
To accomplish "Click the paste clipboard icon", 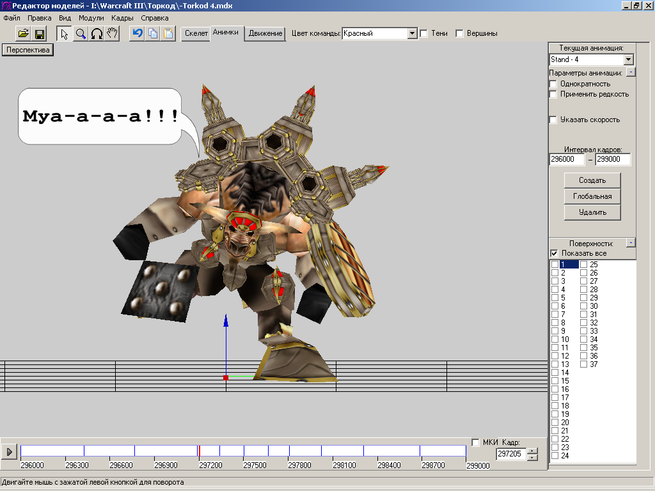I will (x=168, y=34).
